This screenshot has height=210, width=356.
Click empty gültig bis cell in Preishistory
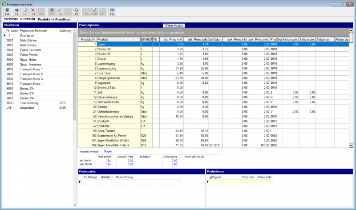[224, 182]
